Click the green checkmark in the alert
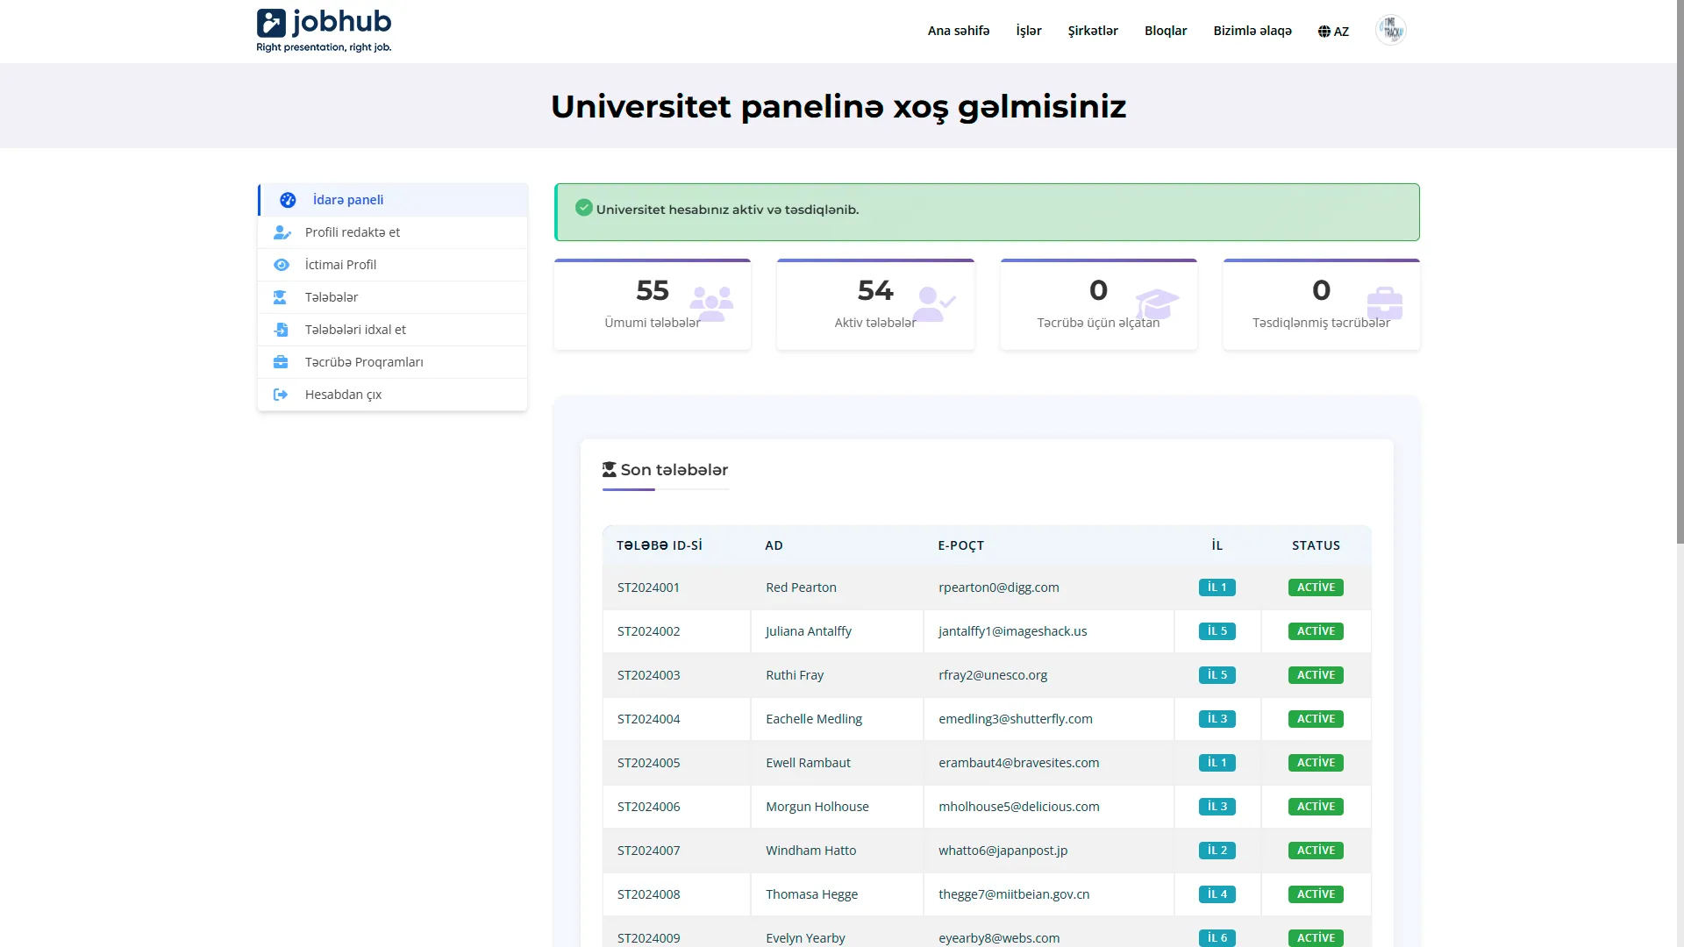Screen dimensions: 1684x947 point(584,208)
